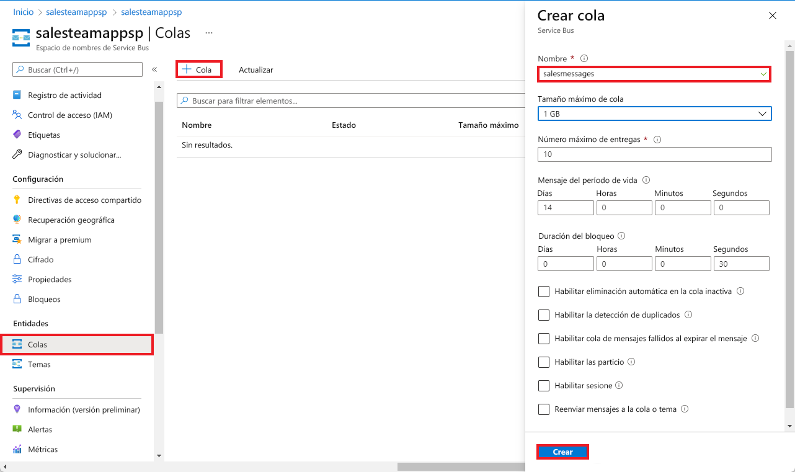
Task: Click Minutos field under Duración del bloqueo
Action: click(x=683, y=264)
